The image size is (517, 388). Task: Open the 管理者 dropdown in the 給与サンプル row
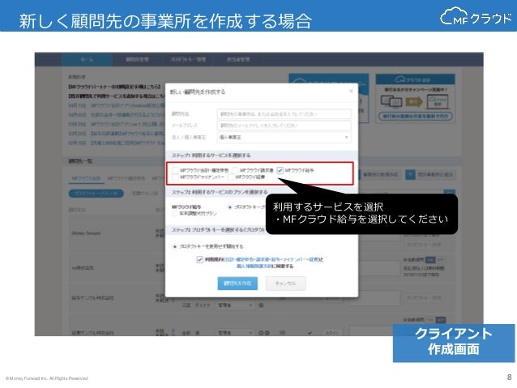tap(235, 305)
